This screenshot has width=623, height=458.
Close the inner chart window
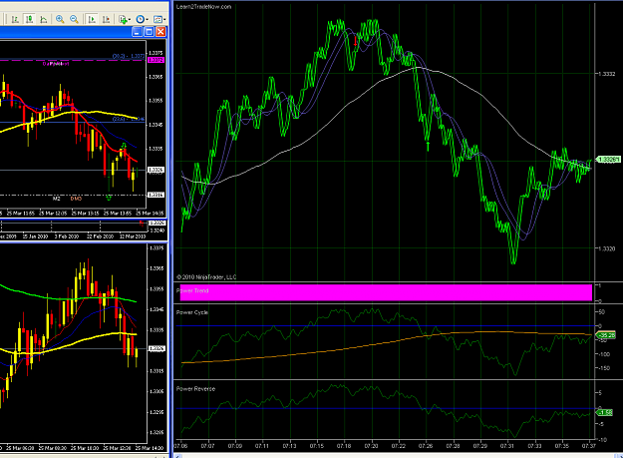[160, 32]
